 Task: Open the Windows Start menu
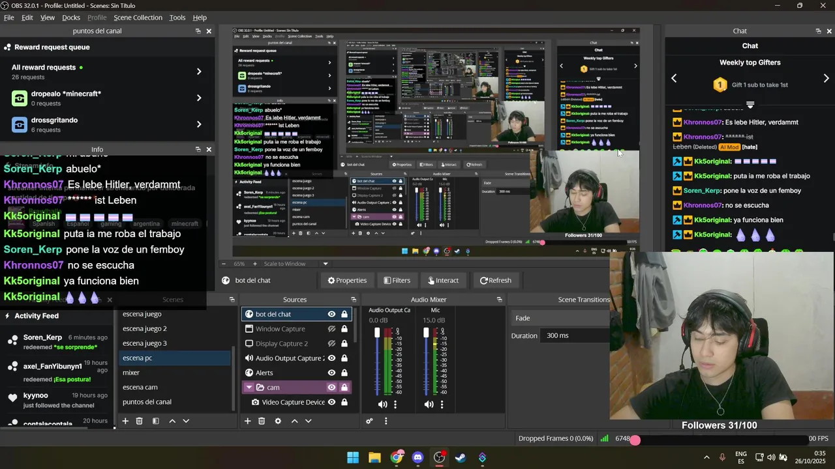353,457
